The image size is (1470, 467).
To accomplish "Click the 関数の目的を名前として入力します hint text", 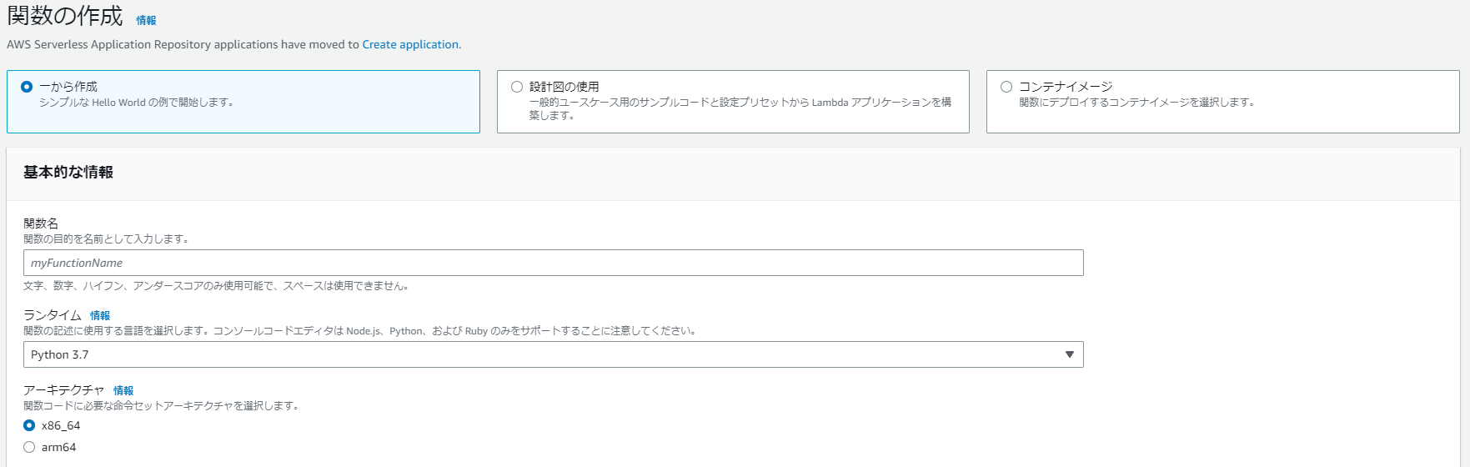I will coord(108,239).
